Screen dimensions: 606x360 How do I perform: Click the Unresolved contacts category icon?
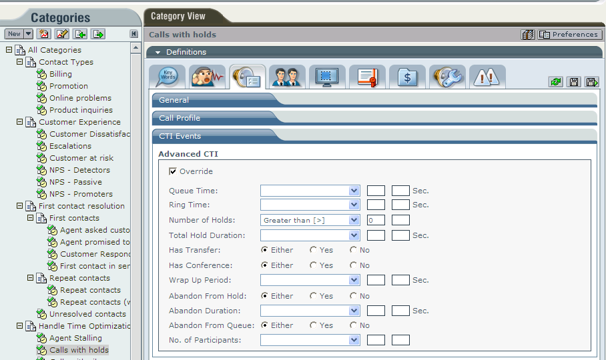coord(41,314)
